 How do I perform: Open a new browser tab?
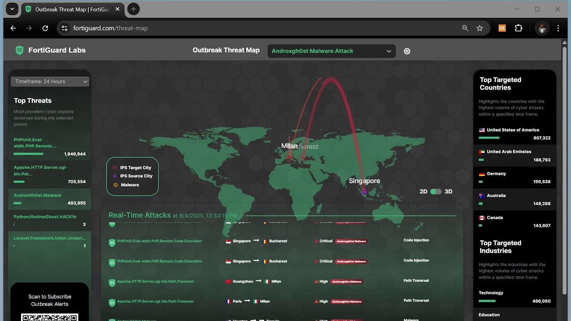133,9
